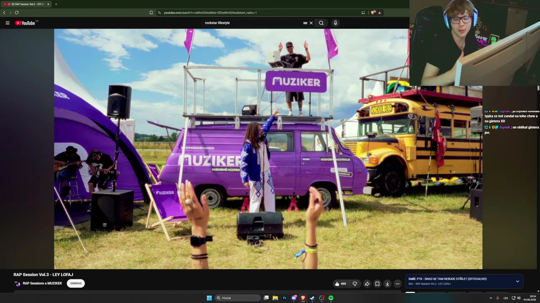Clear the search query with the X

[x=311, y=23]
